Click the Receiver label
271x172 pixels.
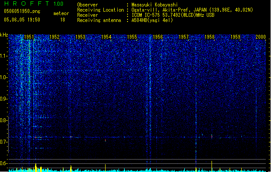[x=87, y=15]
